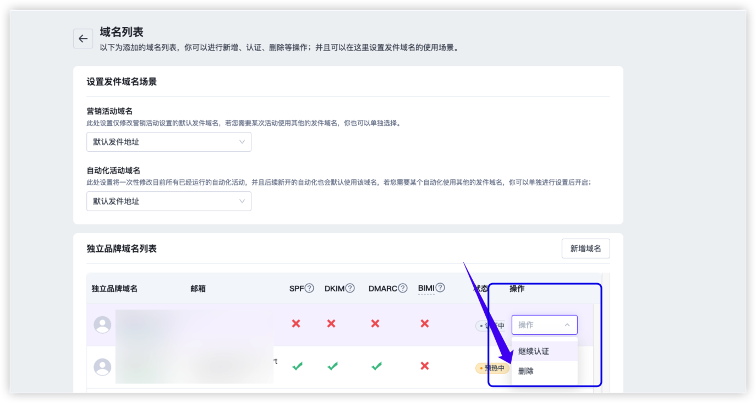This screenshot has width=756, height=403.
Task: Click the SPF help question mark icon
Action: click(x=309, y=288)
